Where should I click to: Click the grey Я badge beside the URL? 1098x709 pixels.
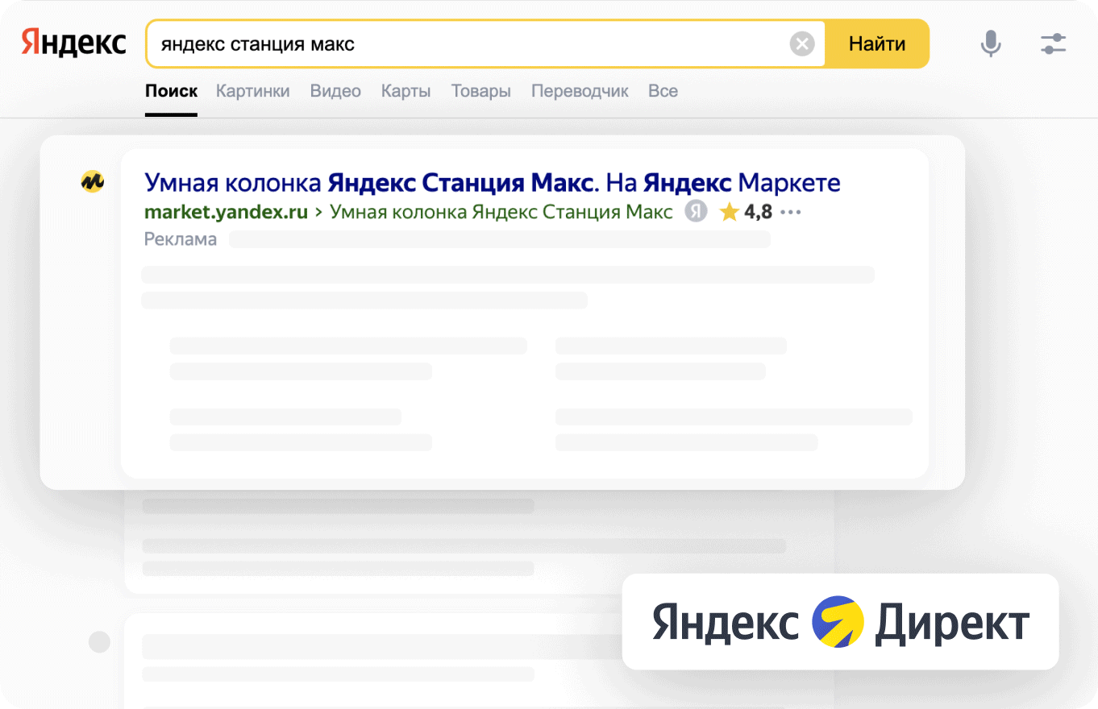pos(696,212)
